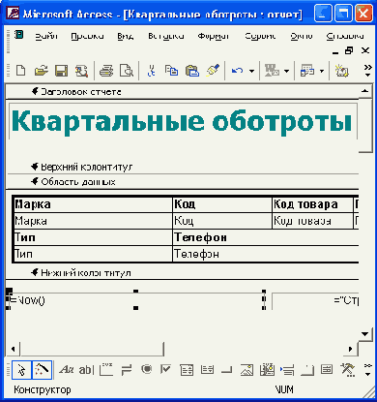Toggle the Control Wizards wand button

tap(42, 370)
